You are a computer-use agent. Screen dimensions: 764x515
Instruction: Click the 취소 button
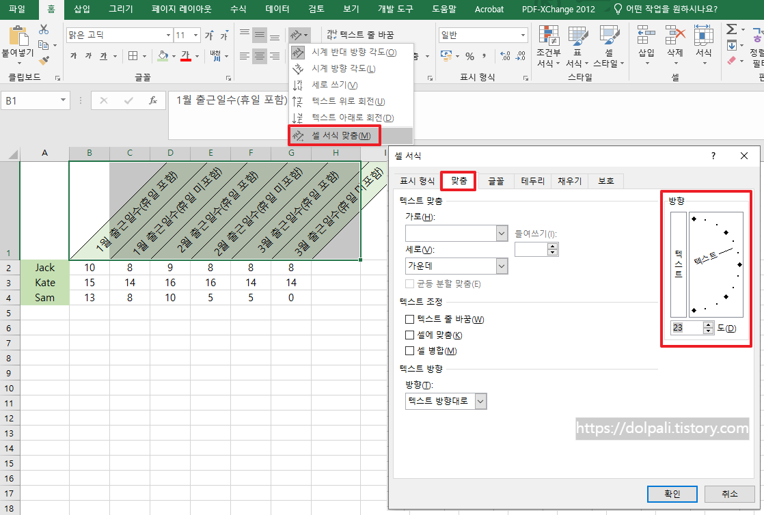(x=729, y=494)
